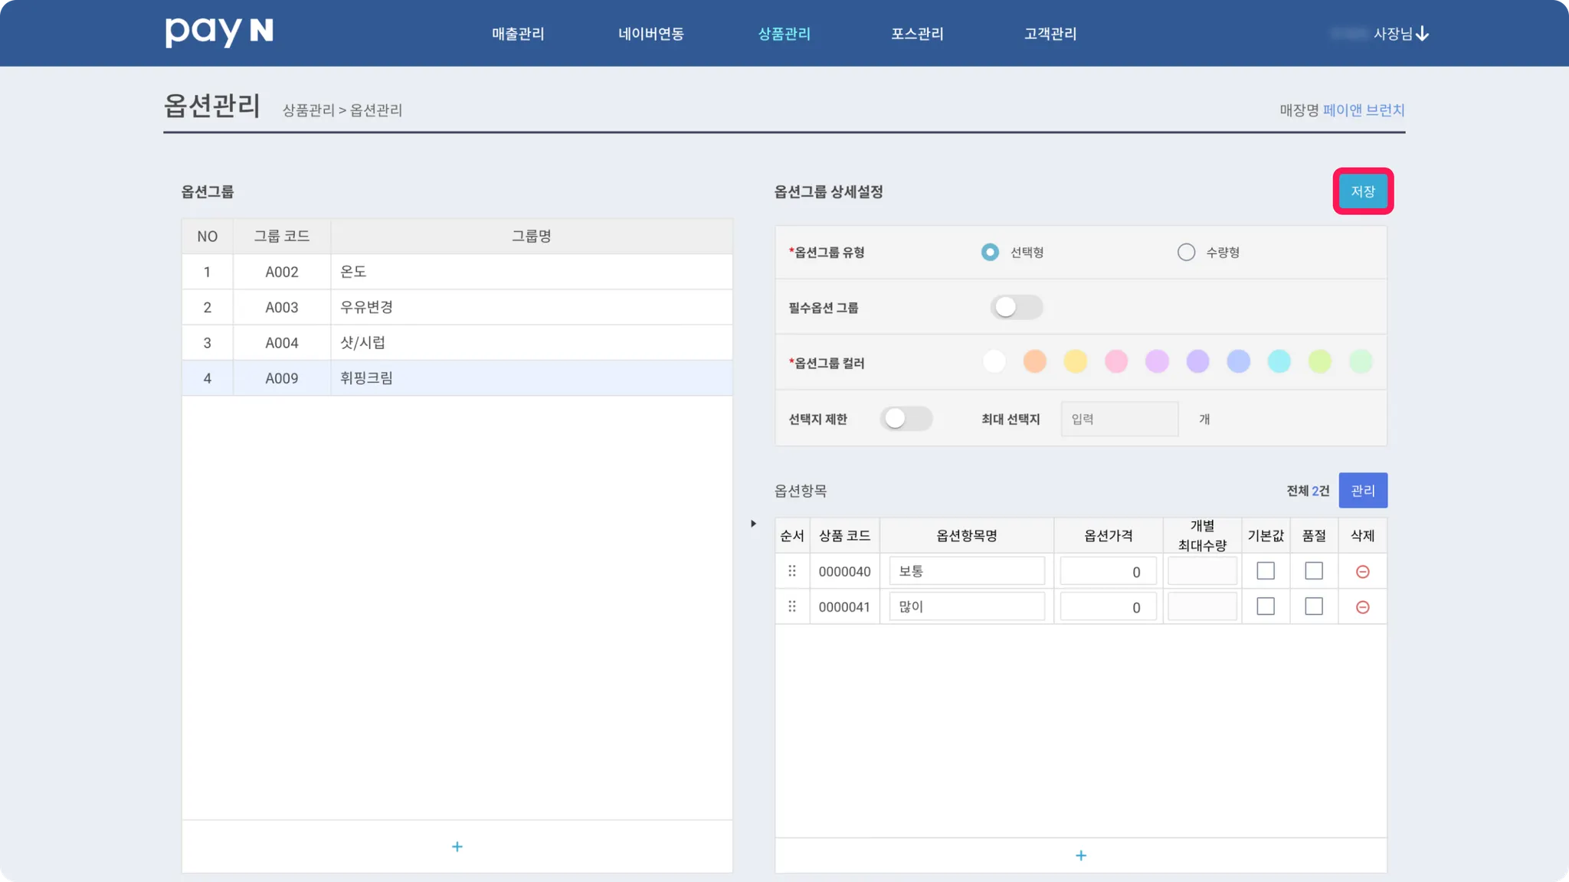The image size is (1569, 882).
Task: Add new option group with plus icon
Action: 457,847
